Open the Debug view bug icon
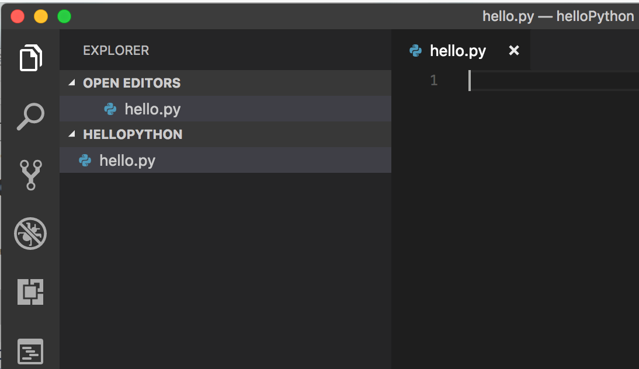Image resolution: width=639 pixels, height=369 pixels. pyautogui.click(x=30, y=234)
